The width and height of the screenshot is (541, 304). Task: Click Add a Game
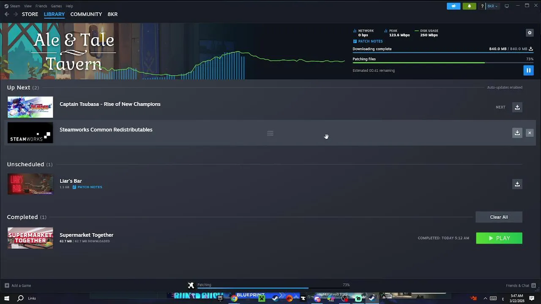18,285
